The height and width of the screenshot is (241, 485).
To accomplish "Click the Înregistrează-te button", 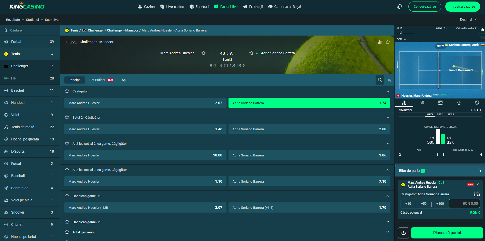I will pos(463,7).
